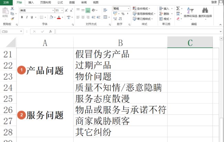This screenshot has height=142, width=224.
Task: Switch to Page Layout (页面布局) tab
Action: point(45,2)
